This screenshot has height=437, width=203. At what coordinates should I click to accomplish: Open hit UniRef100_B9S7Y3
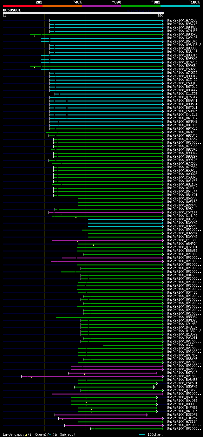[182, 24]
